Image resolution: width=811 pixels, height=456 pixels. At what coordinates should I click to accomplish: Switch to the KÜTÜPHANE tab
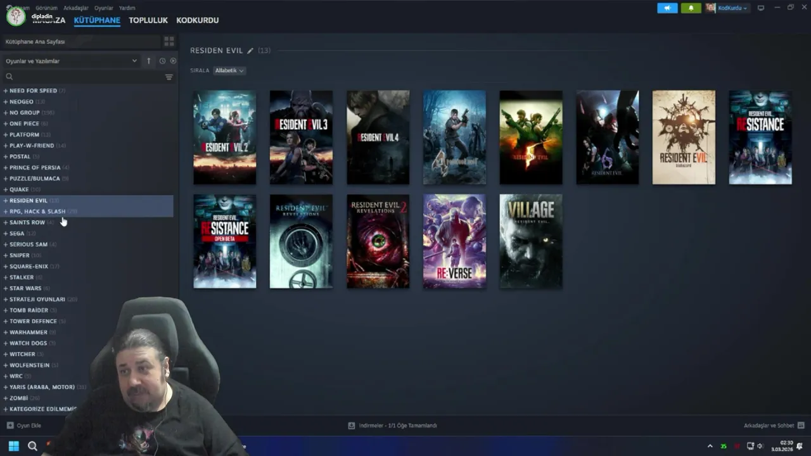click(97, 20)
